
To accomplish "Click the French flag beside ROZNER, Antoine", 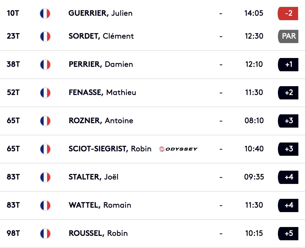I will tap(45, 121).
